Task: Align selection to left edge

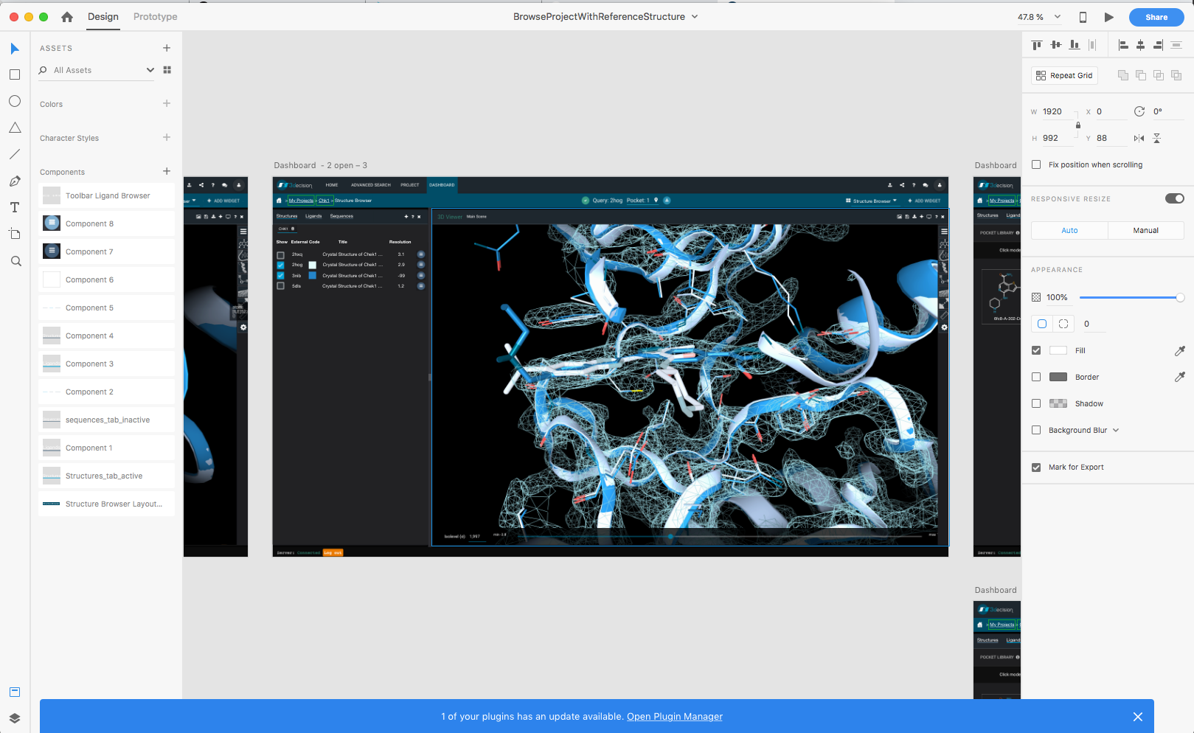Action: click(x=1123, y=45)
